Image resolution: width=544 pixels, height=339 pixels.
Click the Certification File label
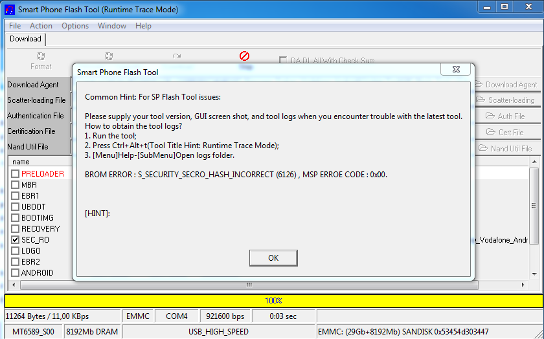(31, 131)
